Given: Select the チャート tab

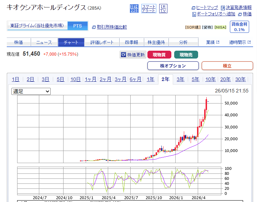Looking at the screenshot, I should pos(71,42).
